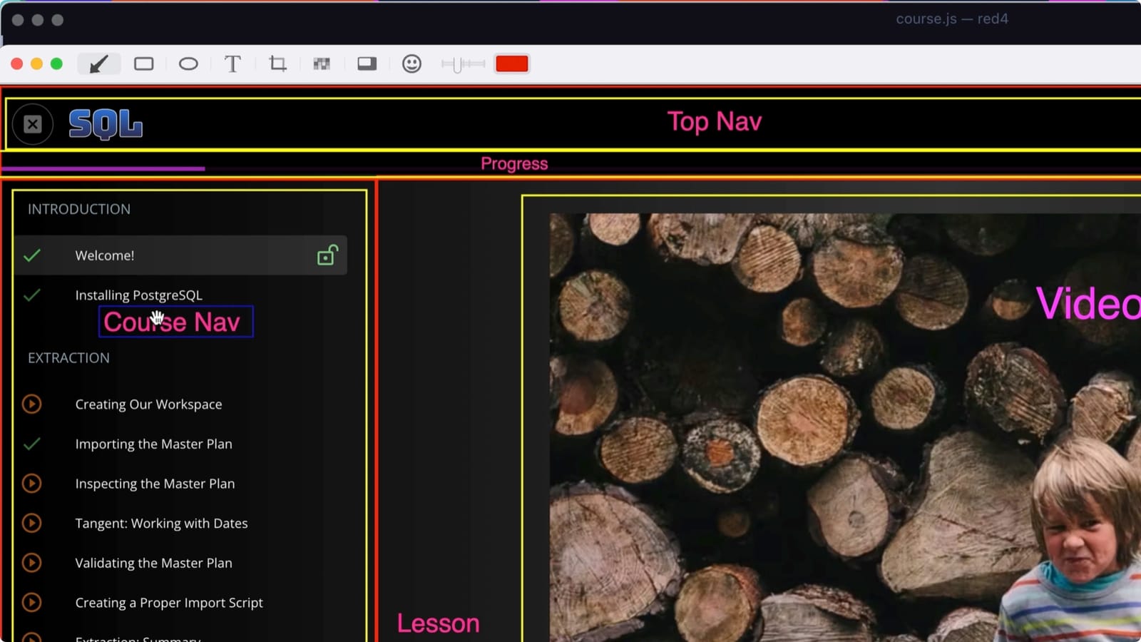Select the pixelate blur tool
The height and width of the screenshot is (642, 1141).
tap(322, 64)
